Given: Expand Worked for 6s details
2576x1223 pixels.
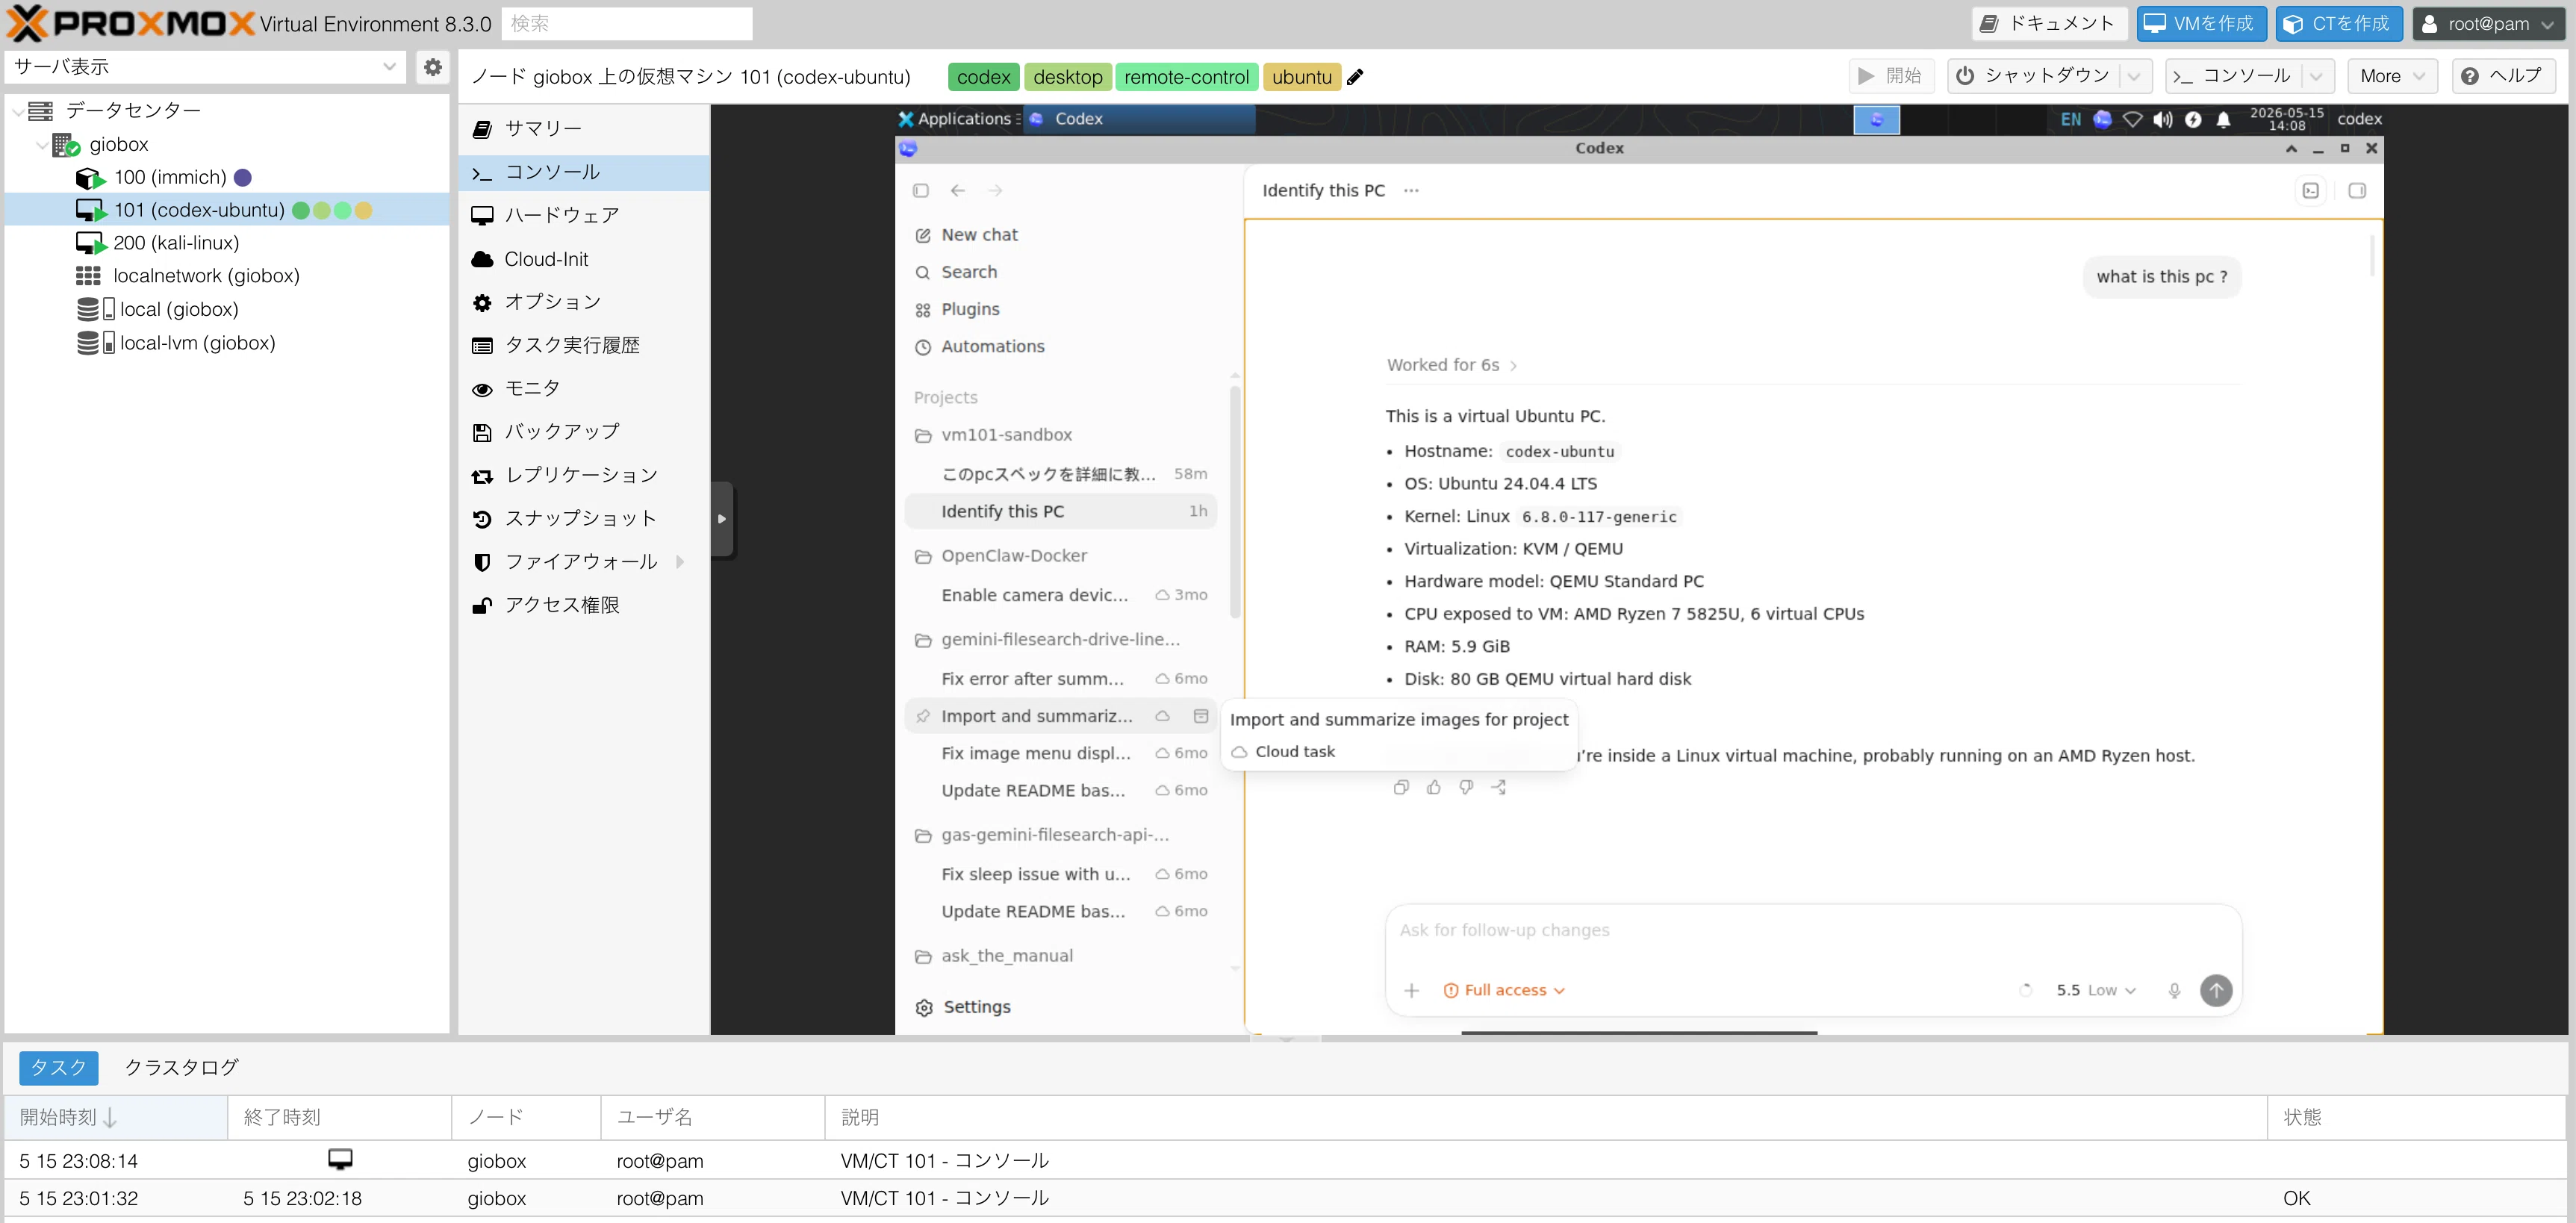Looking at the screenshot, I should 1452,365.
